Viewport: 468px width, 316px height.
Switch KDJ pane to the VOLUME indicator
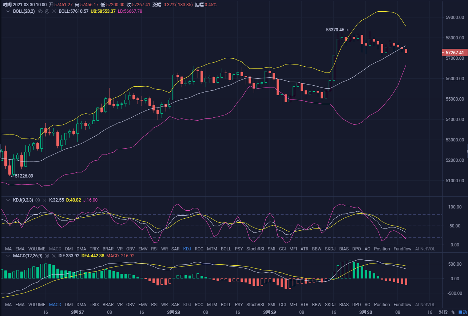pyautogui.click(x=37, y=249)
